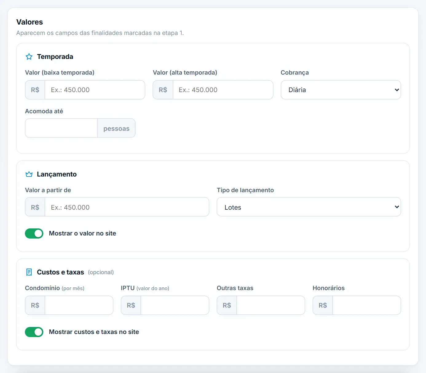Toggle the Mostrar o valor no site switch
The height and width of the screenshot is (373, 426).
click(x=34, y=233)
